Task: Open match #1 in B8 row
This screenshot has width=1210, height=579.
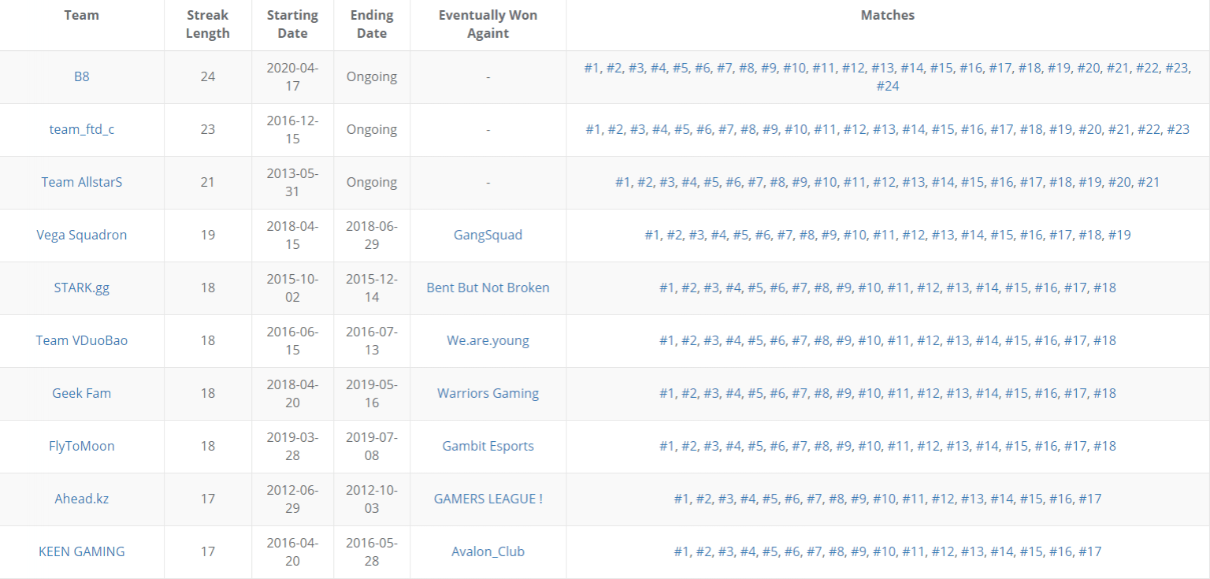Action: tap(592, 69)
